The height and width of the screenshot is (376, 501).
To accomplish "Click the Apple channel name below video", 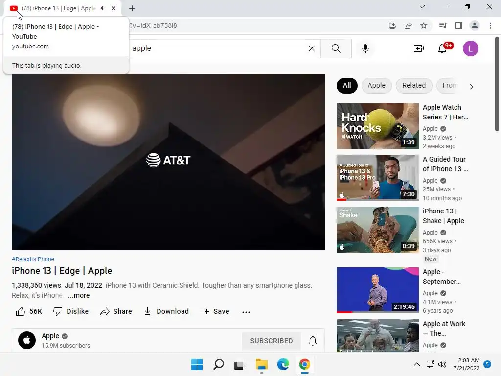I will (x=50, y=336).
